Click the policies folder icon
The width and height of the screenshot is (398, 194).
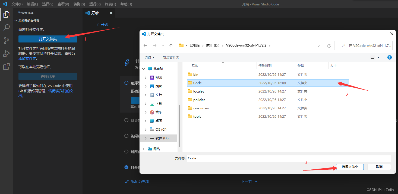pos(190,100)
